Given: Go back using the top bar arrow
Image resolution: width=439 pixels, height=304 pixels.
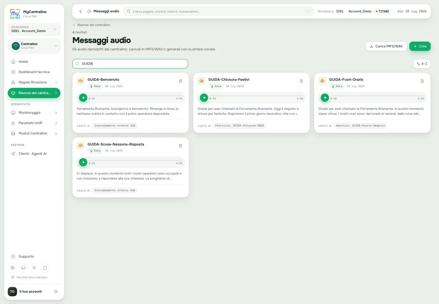Looking at the screenshot, I should (x=80, y=11).
